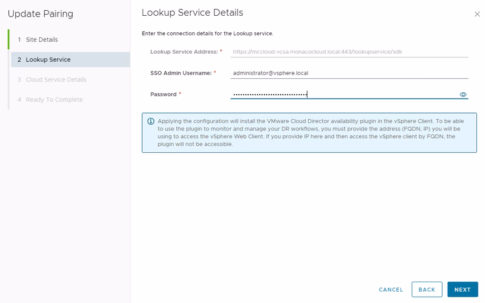This screenshot has width=485, height=303.
Task: Select the Lookup Service wizard step
Action: tap(48, 59)
